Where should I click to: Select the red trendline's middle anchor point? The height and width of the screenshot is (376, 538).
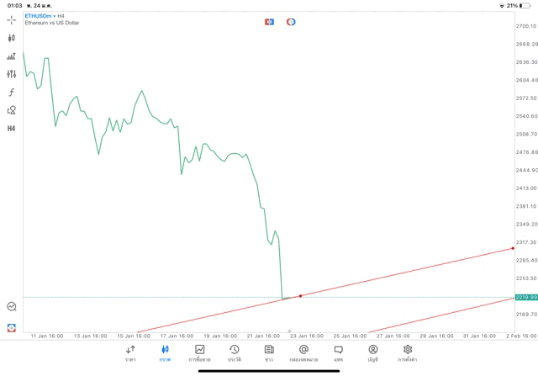[300, 295]
